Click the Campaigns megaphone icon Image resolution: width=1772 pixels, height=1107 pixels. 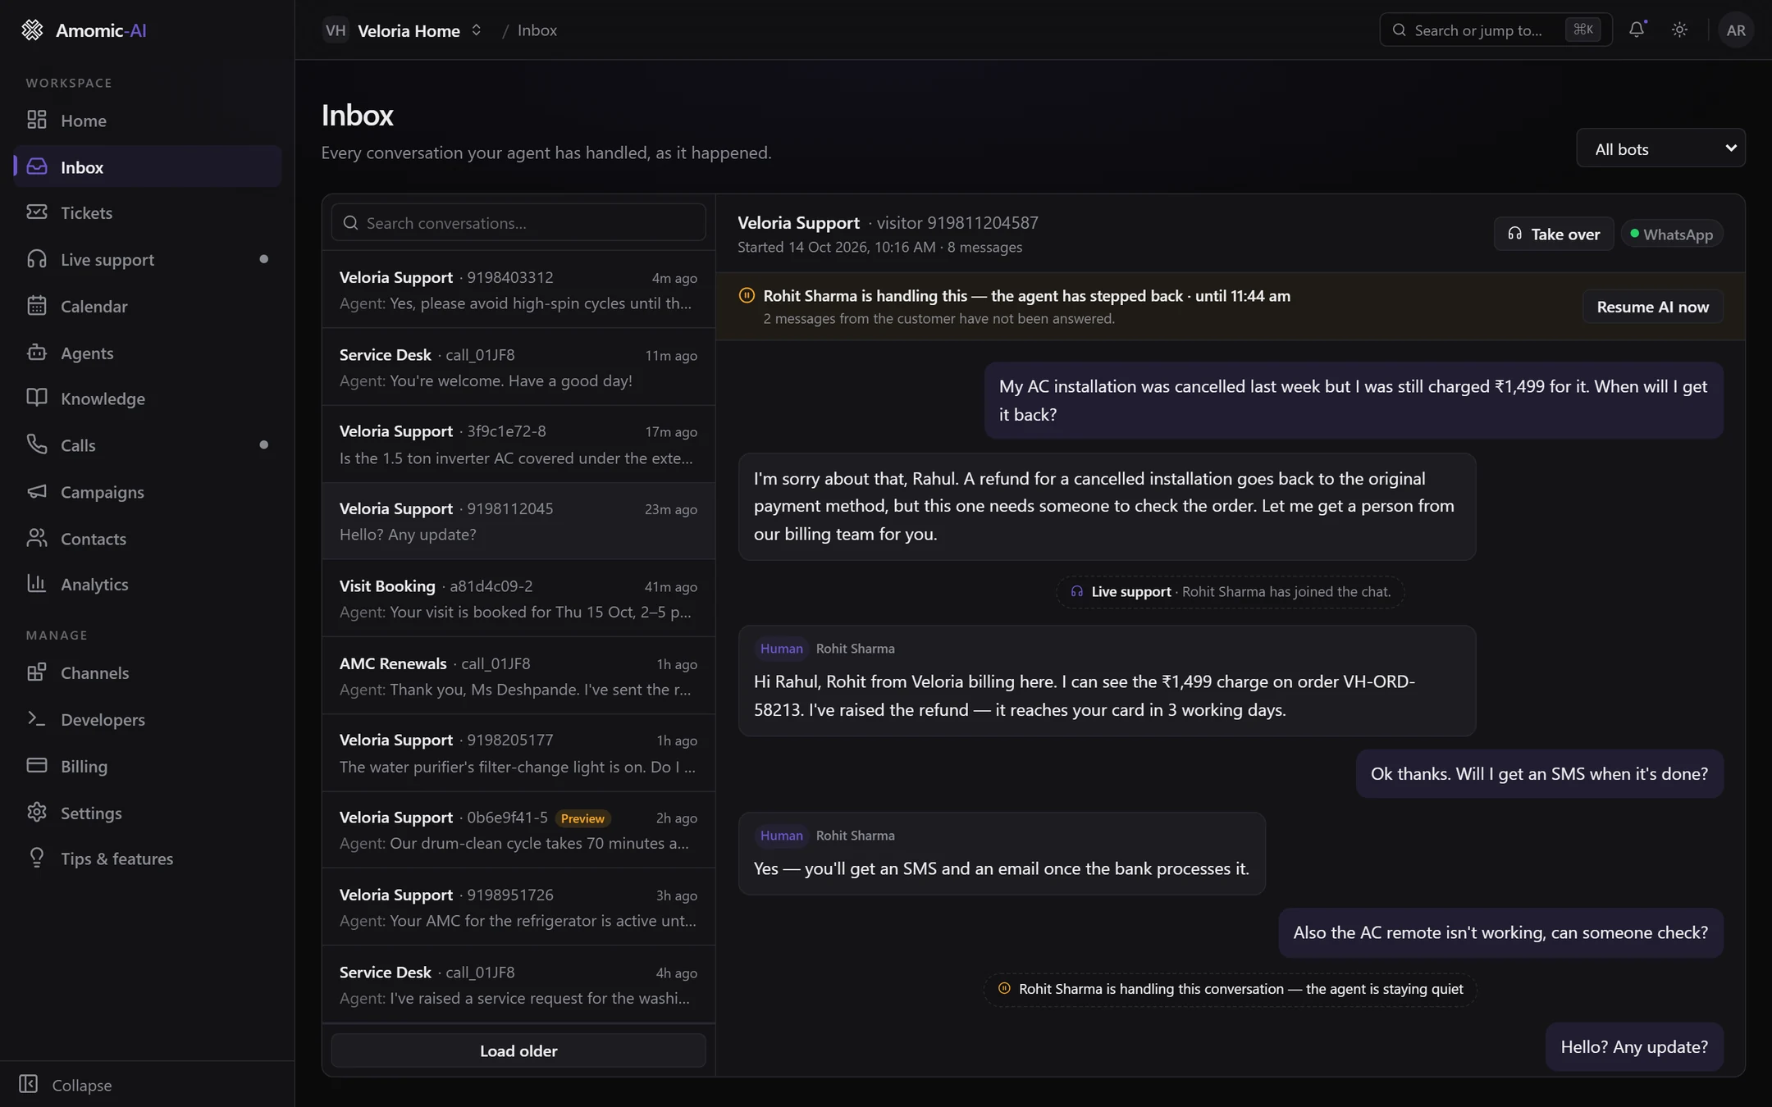[x=37, y=492]
